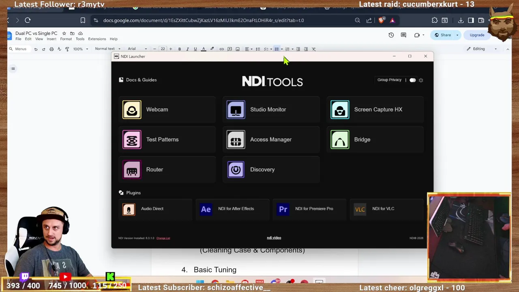
Task: Run spelling and grammar check
Action: [59, 49]
